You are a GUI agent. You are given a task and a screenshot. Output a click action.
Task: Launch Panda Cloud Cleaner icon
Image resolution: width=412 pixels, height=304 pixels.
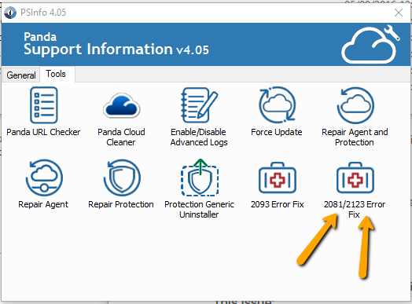point(121,105)
